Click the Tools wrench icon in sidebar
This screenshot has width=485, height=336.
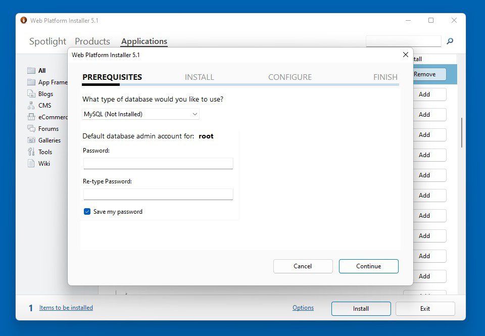pyautogui.click(x=30, y=152)
